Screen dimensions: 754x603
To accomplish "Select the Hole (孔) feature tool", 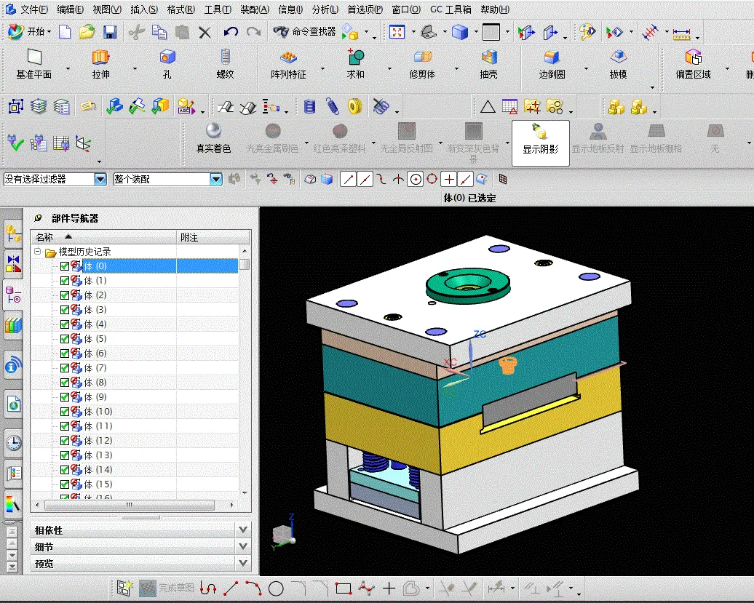I will click(167, 57).
